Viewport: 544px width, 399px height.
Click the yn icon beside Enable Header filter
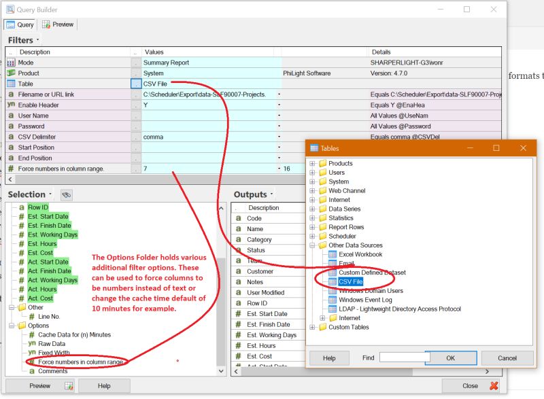click(x=11, y=104)
